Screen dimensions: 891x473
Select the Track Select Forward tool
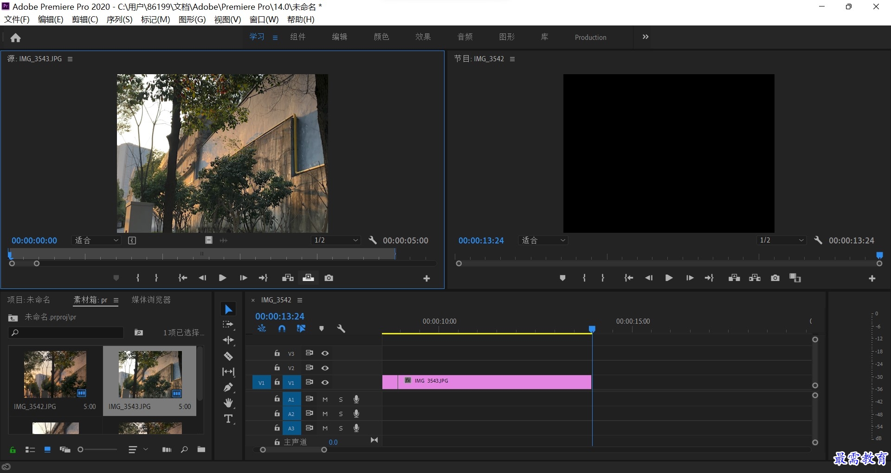click(x=228, y=325)
